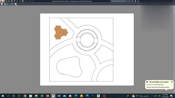Click the Redo arrow in Quick Access toolbar
Image resolution: width=175 pixels, height=98 pixels.
30,1
